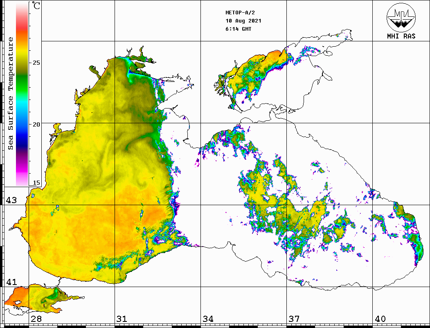Click the '25' tick on color scale
This screenshot has height=328, width=430.
point(36,63)
